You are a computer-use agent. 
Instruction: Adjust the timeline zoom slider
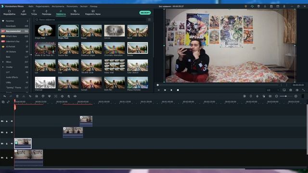point(286,96)
